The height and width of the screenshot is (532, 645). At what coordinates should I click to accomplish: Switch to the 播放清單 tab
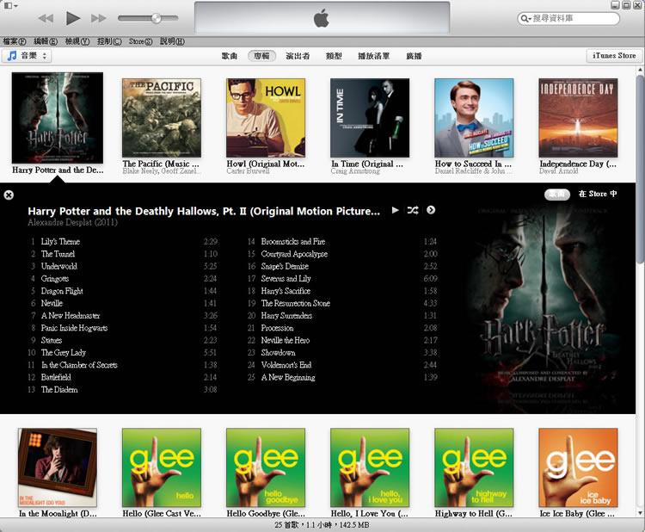tap(373, 56)
